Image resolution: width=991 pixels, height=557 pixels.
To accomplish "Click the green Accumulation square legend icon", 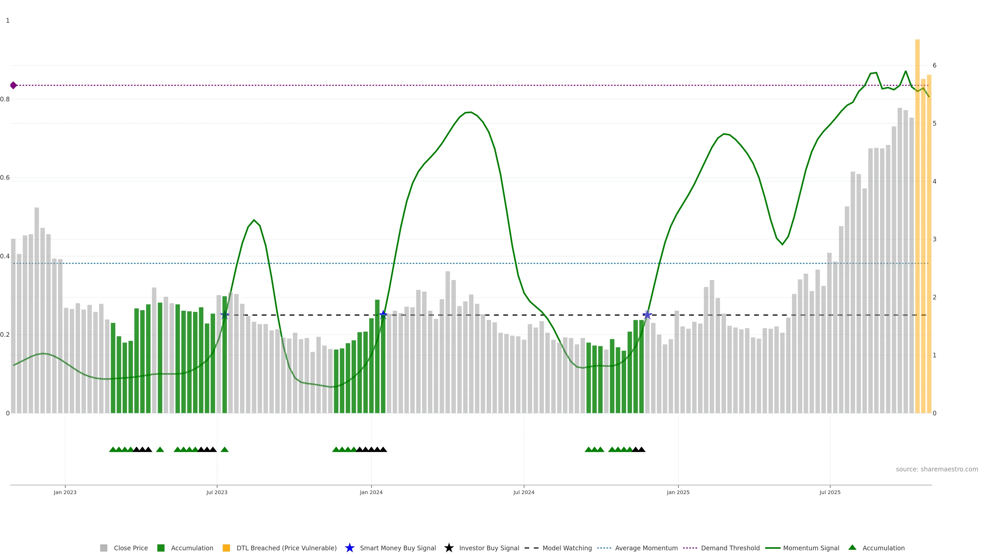I will click(x=161, y=548).
